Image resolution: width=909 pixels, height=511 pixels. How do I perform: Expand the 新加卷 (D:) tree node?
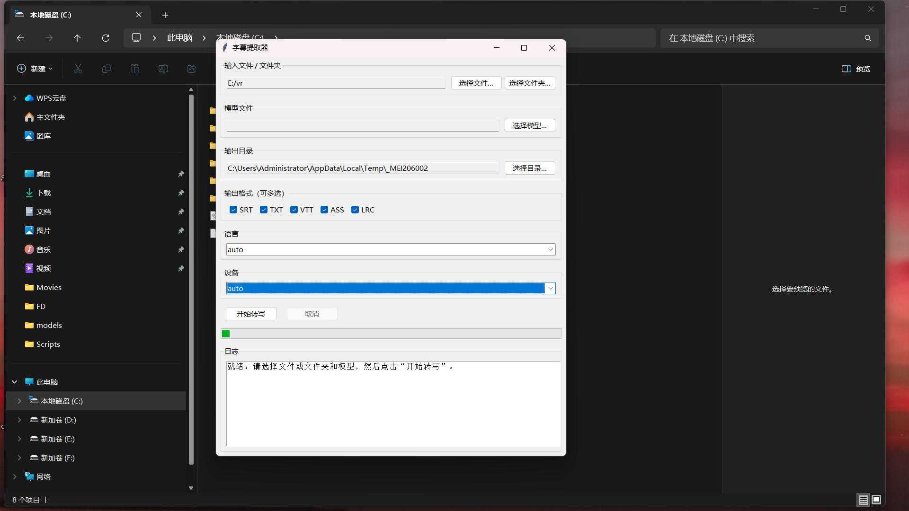pos(19,420)
